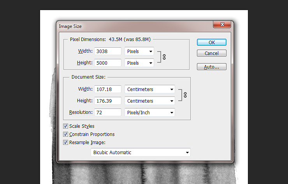Click the document Height field 176.39
This screenshot has height=184, width=288.
tap(108, 101)
